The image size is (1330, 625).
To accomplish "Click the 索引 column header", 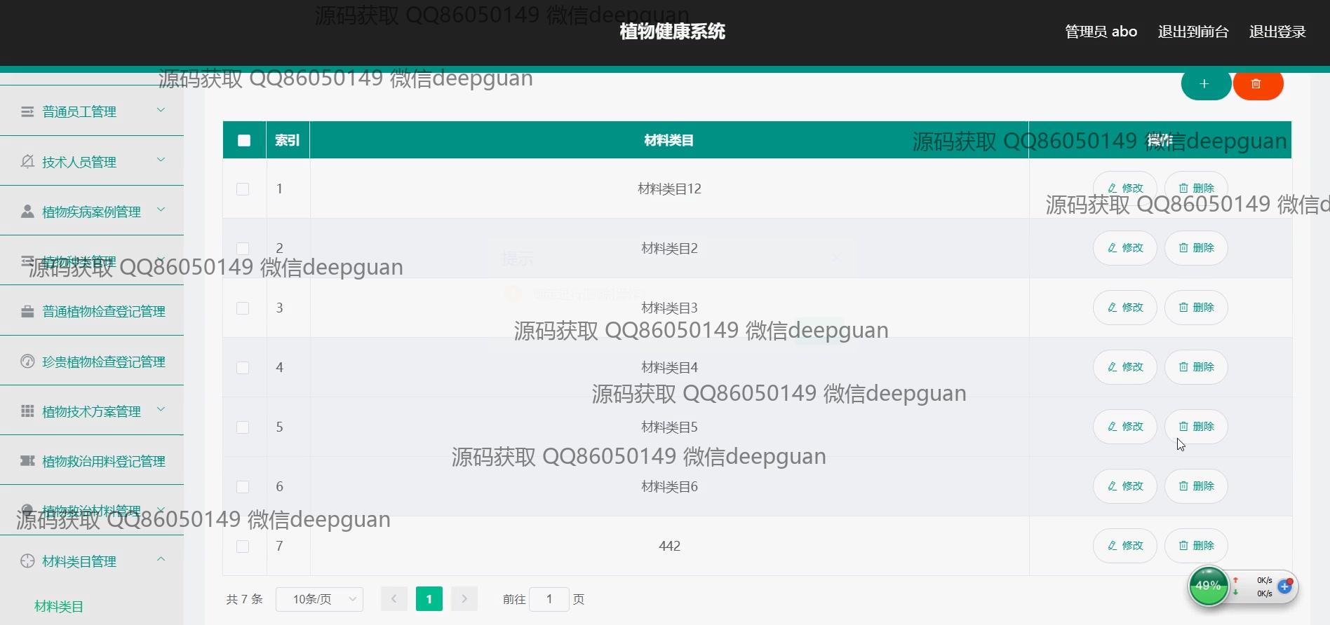I will click(288, 140).
